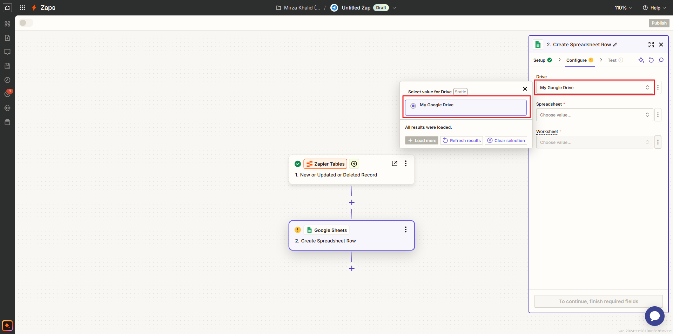Viewport: 673px width, 334px height.
Task: Open the Drive dropdown field
Action: (x=594, y=88)
